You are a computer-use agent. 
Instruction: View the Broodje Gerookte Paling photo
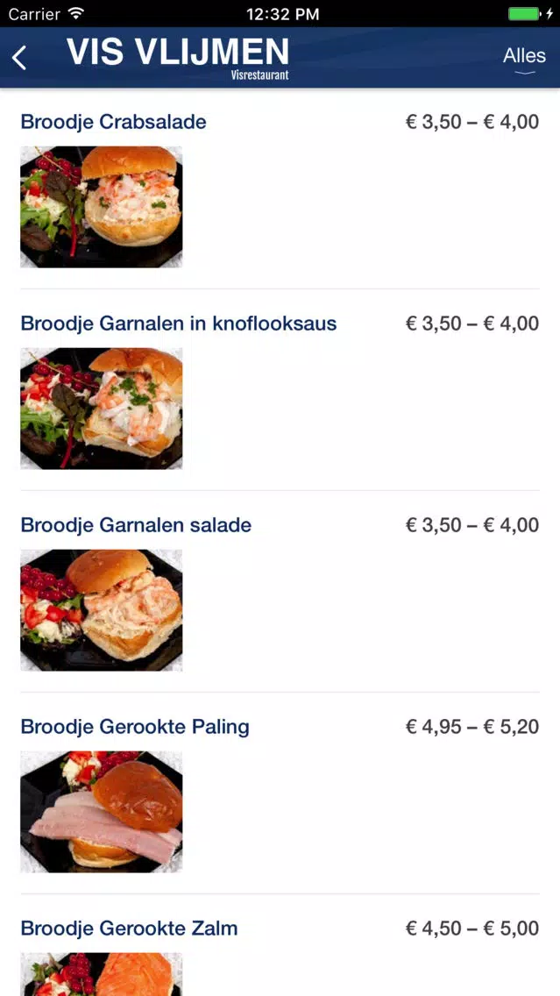pos(102,812)
